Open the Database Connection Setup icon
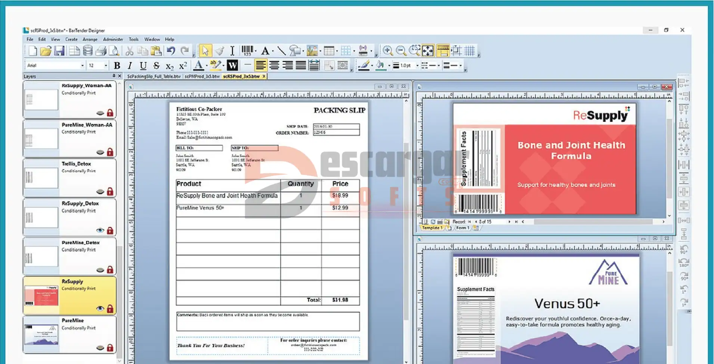The image size is (714, 364). click(x=88, y=51)
